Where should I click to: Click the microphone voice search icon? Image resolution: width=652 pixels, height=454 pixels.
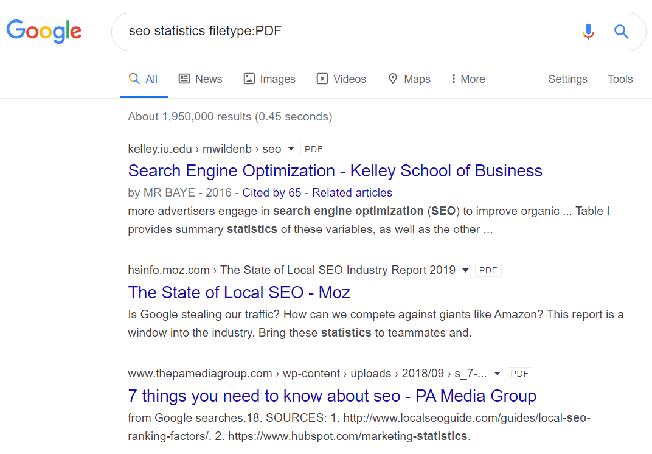(x=588, y=32)
